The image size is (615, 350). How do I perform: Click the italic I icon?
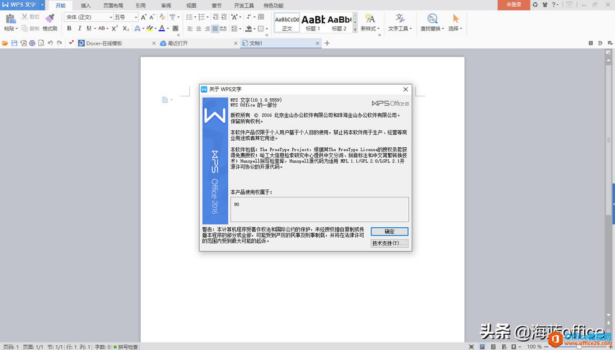(x=79, y=28)
